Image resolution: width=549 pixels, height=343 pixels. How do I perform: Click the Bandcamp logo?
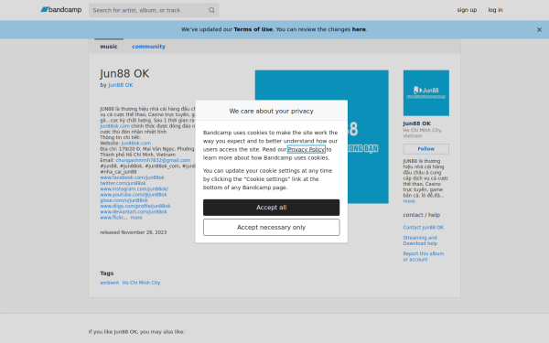(61, 10)
